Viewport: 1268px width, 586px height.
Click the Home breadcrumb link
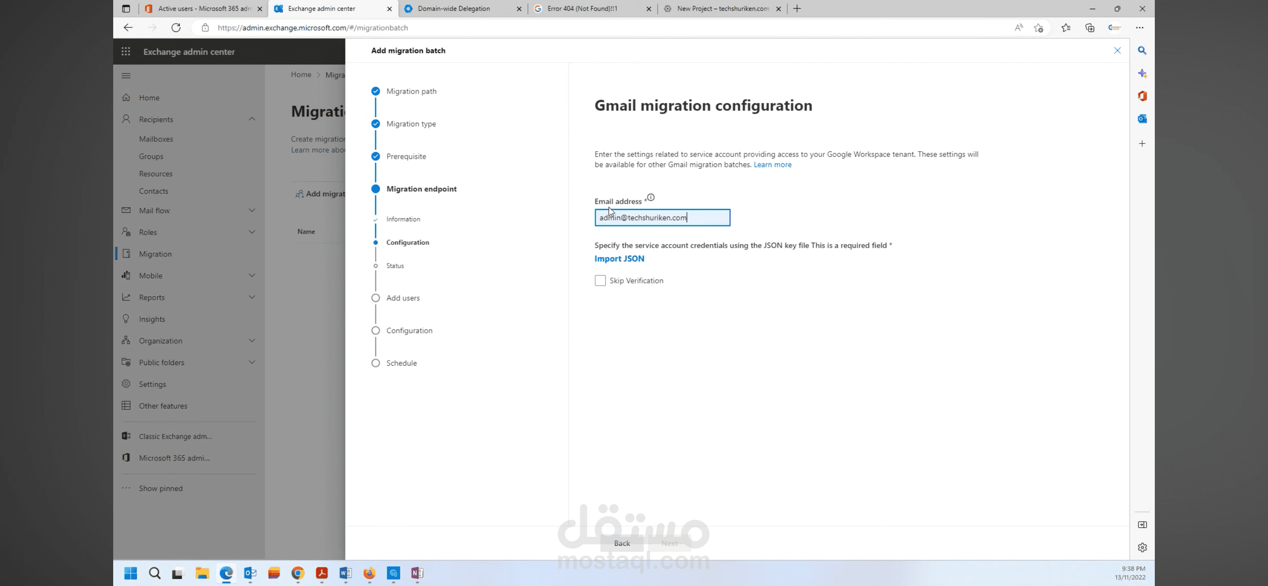click(301, 75)
